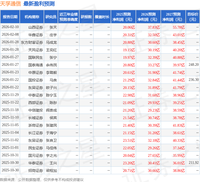Open the 山西证券 institution cell
The width and height of the screenshot is (200, 182).
pos(36,27)
